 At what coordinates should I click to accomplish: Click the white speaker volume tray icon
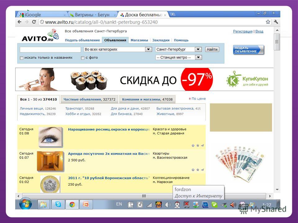click(x=168, y=205)
